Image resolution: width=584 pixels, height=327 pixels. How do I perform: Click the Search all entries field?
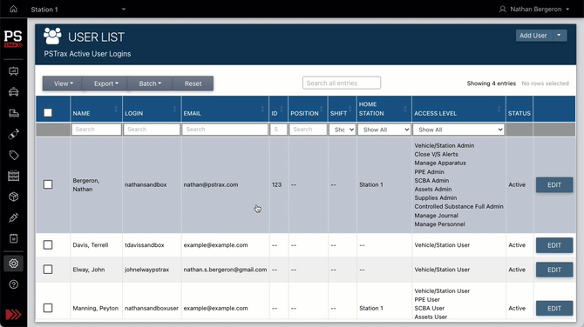point(342,83)
